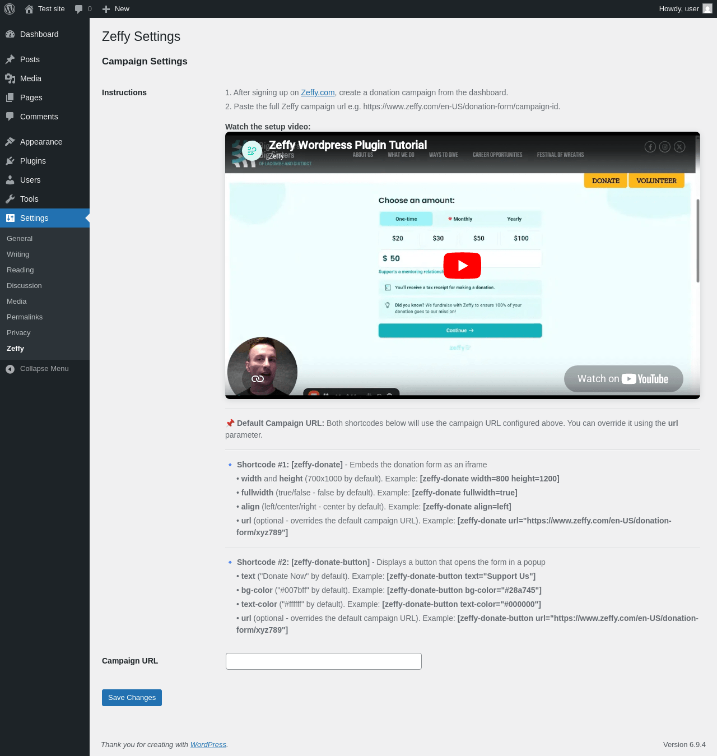Click the example [zeffy-donate-button text="Support Us"]
The width and height of the screenshot is (717, 756).
tap(461, 576)
